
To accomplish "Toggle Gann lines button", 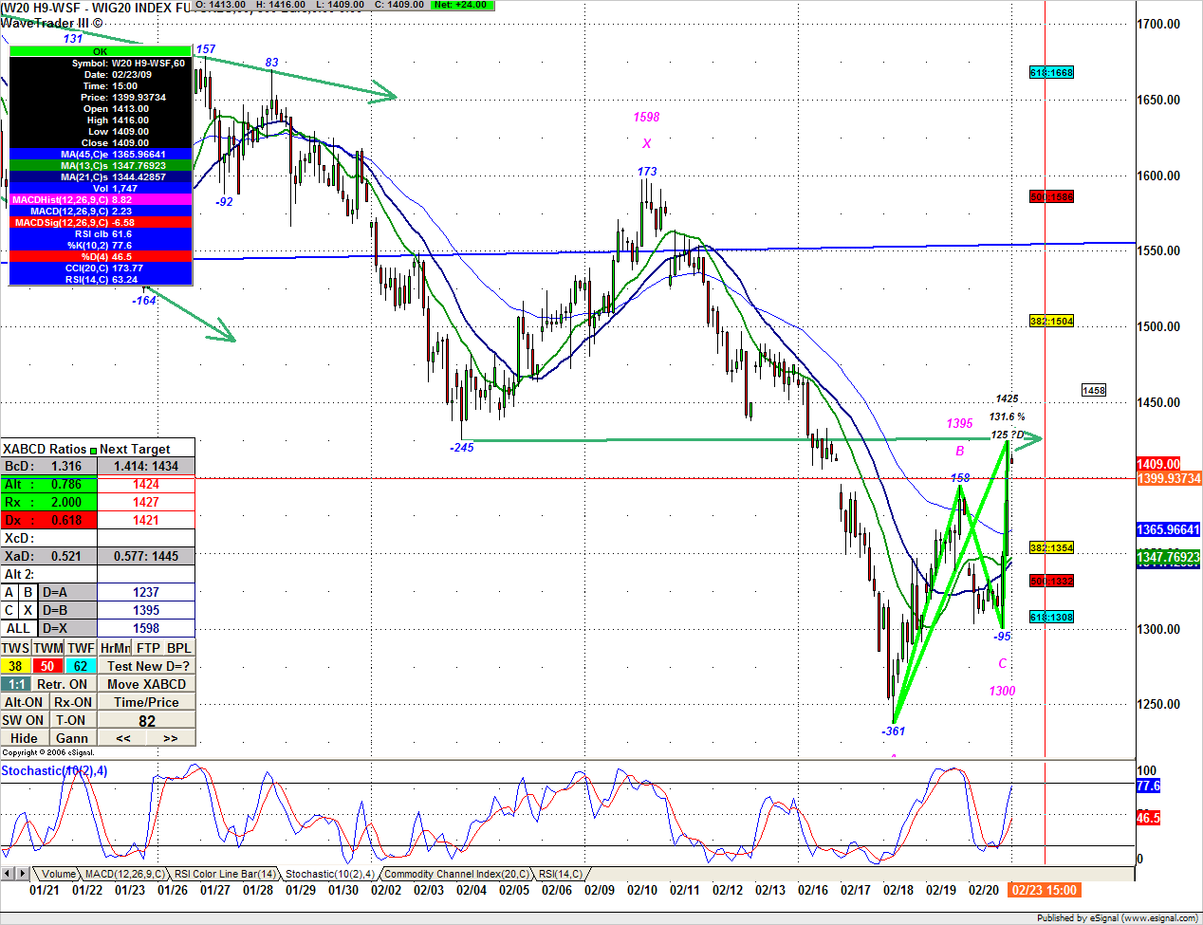I will click(73, 738).
